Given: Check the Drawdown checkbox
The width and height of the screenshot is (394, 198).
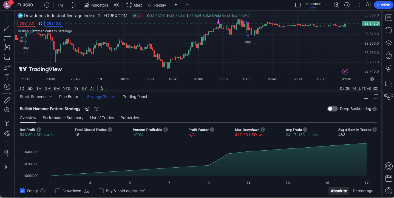Looking at the screenshot, I should (58, 191).
